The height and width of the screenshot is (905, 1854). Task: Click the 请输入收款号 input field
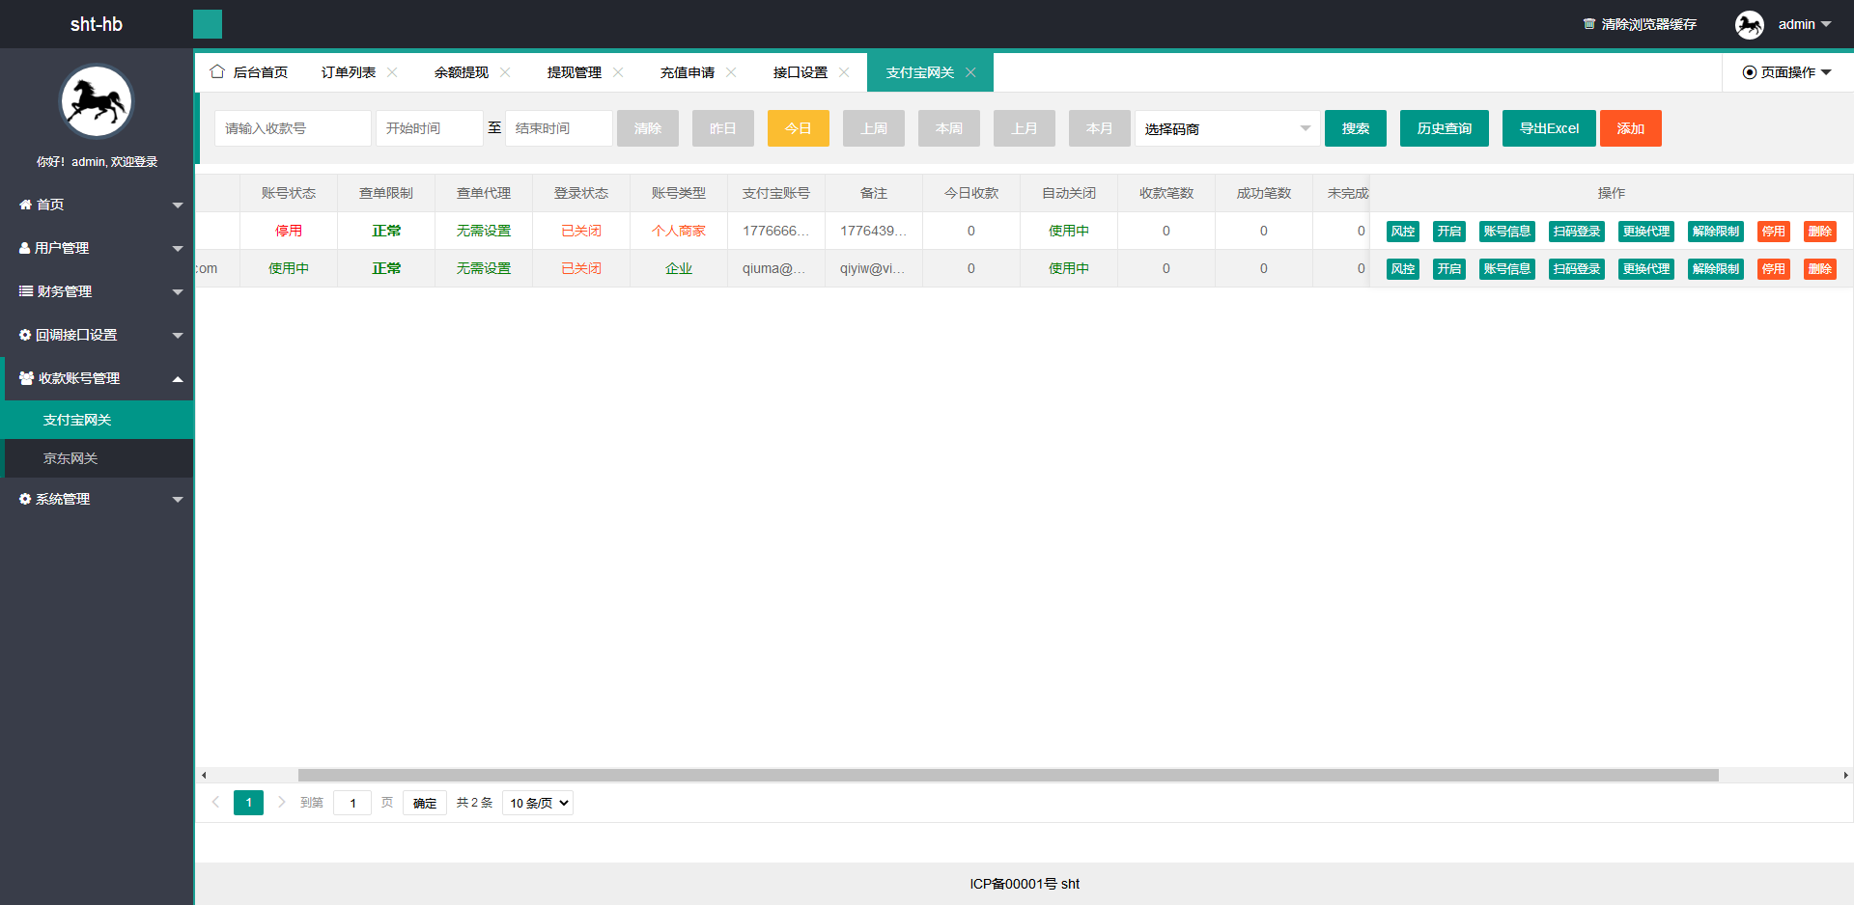[293, 128]
